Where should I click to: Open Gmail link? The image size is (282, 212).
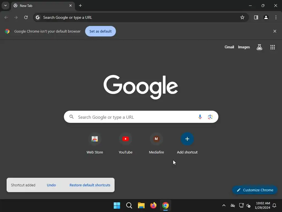pos(229,47)
